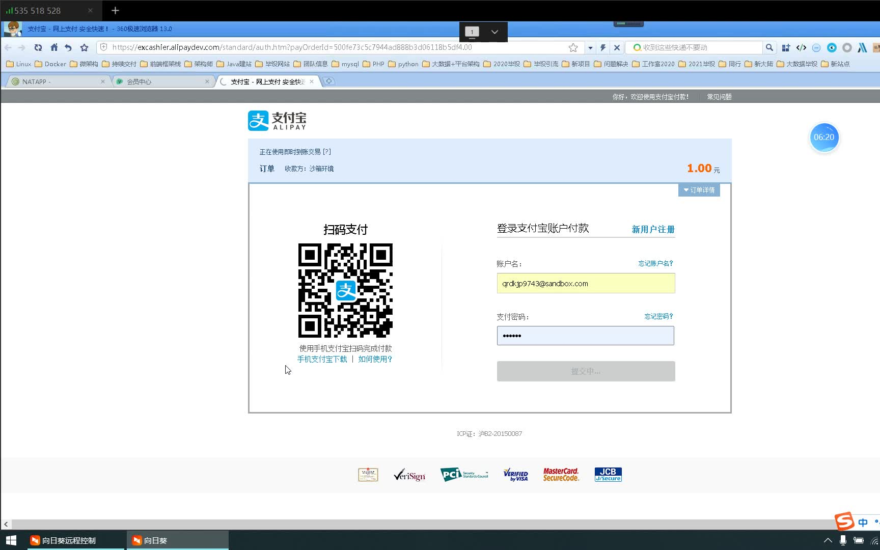The height and width of the screenshot is (550, 880).
Task: Click the Alipay QR code
Action: coord(345,290)
